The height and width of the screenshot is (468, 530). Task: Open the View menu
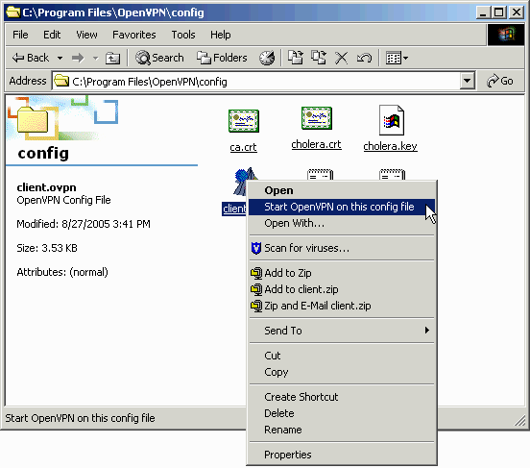86,35
